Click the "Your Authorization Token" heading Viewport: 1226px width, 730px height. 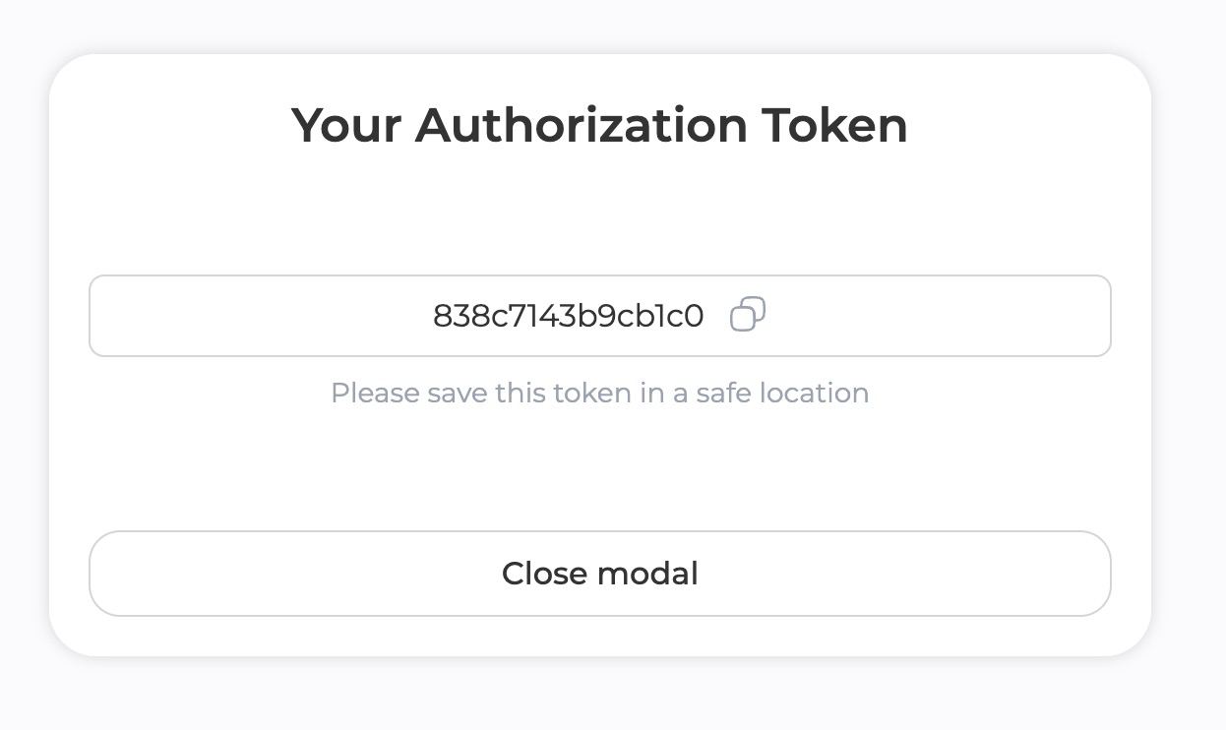click(x=599, y=126)
